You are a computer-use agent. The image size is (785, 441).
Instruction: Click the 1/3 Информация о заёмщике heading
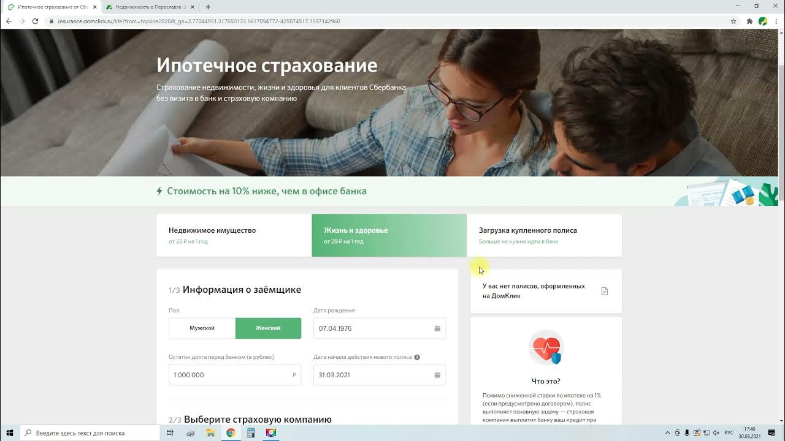pyautogui.click(x=235, y=290)
